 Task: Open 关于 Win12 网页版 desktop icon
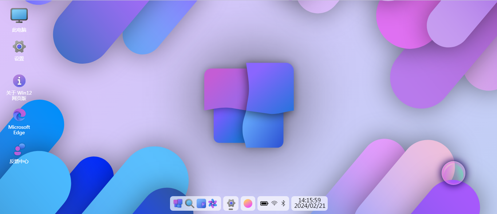point(19,87)
